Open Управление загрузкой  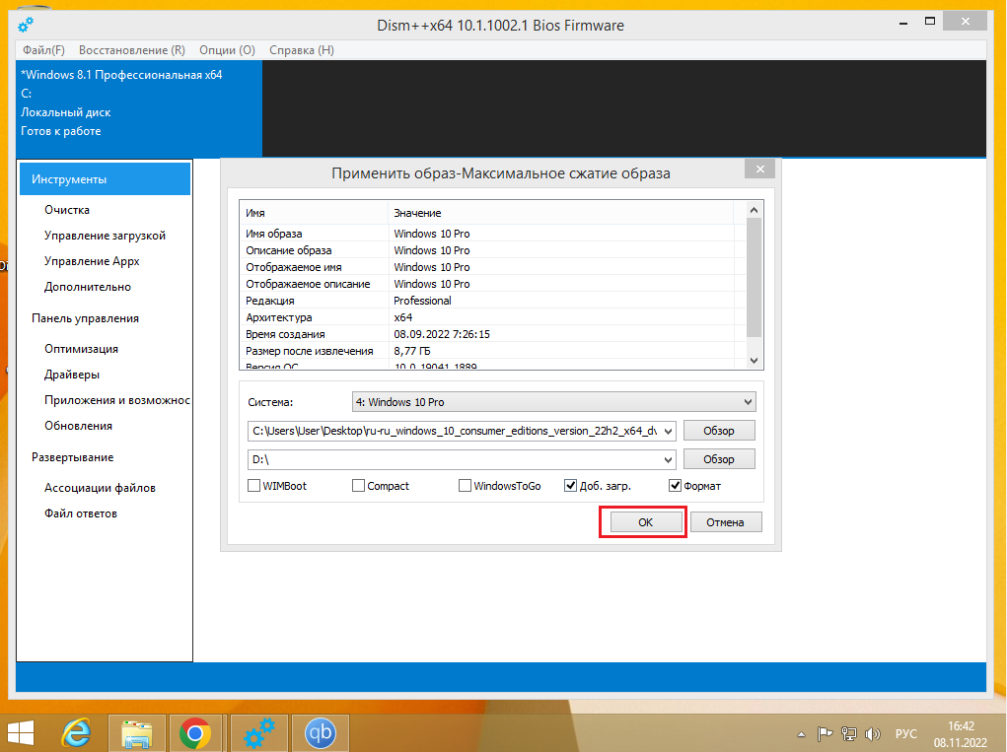click(105, 236)
